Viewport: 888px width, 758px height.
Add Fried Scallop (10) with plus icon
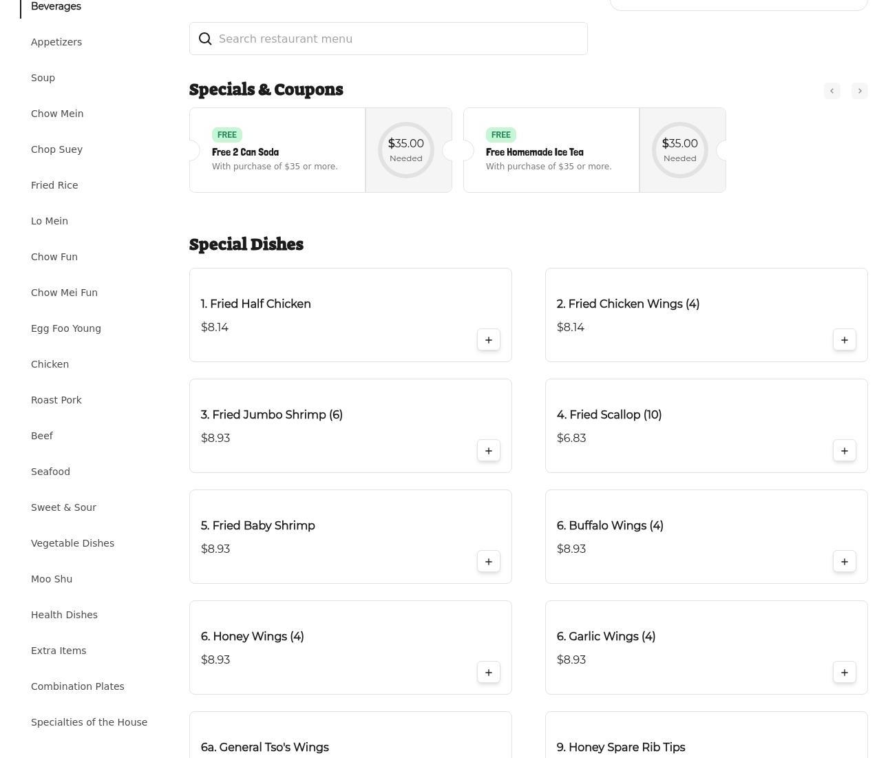pyautogui.click(x=845, y=450)
